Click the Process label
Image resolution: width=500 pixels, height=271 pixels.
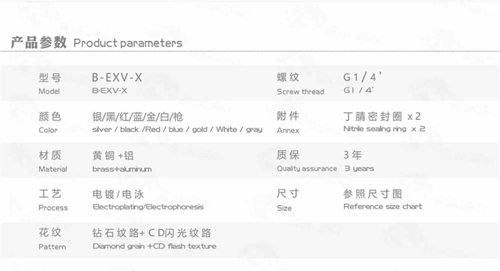(x=53, y=208)
